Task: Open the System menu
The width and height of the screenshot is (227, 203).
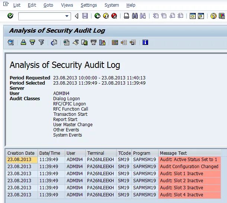Action: [112, 5]
